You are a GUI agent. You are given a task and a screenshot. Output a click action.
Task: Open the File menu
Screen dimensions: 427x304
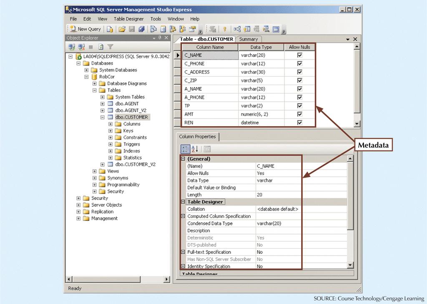click(x=73, y=19)
